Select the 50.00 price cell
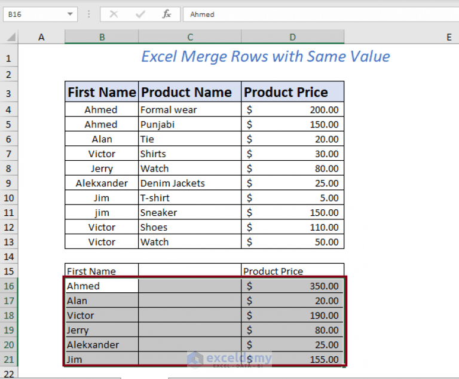The image size is (459, 379). point(293,242)
